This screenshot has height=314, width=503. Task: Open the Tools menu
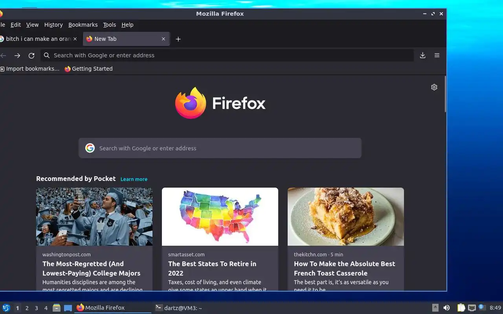pyautogui.click(x=110, y=25)
